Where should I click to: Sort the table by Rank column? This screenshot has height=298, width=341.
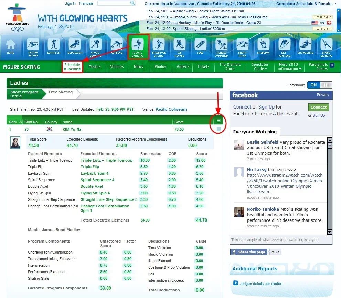tap(15, 122)
